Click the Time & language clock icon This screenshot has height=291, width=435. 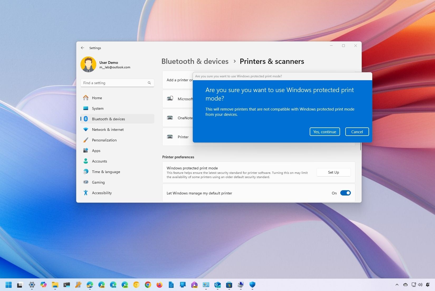[x=86, y=172]
